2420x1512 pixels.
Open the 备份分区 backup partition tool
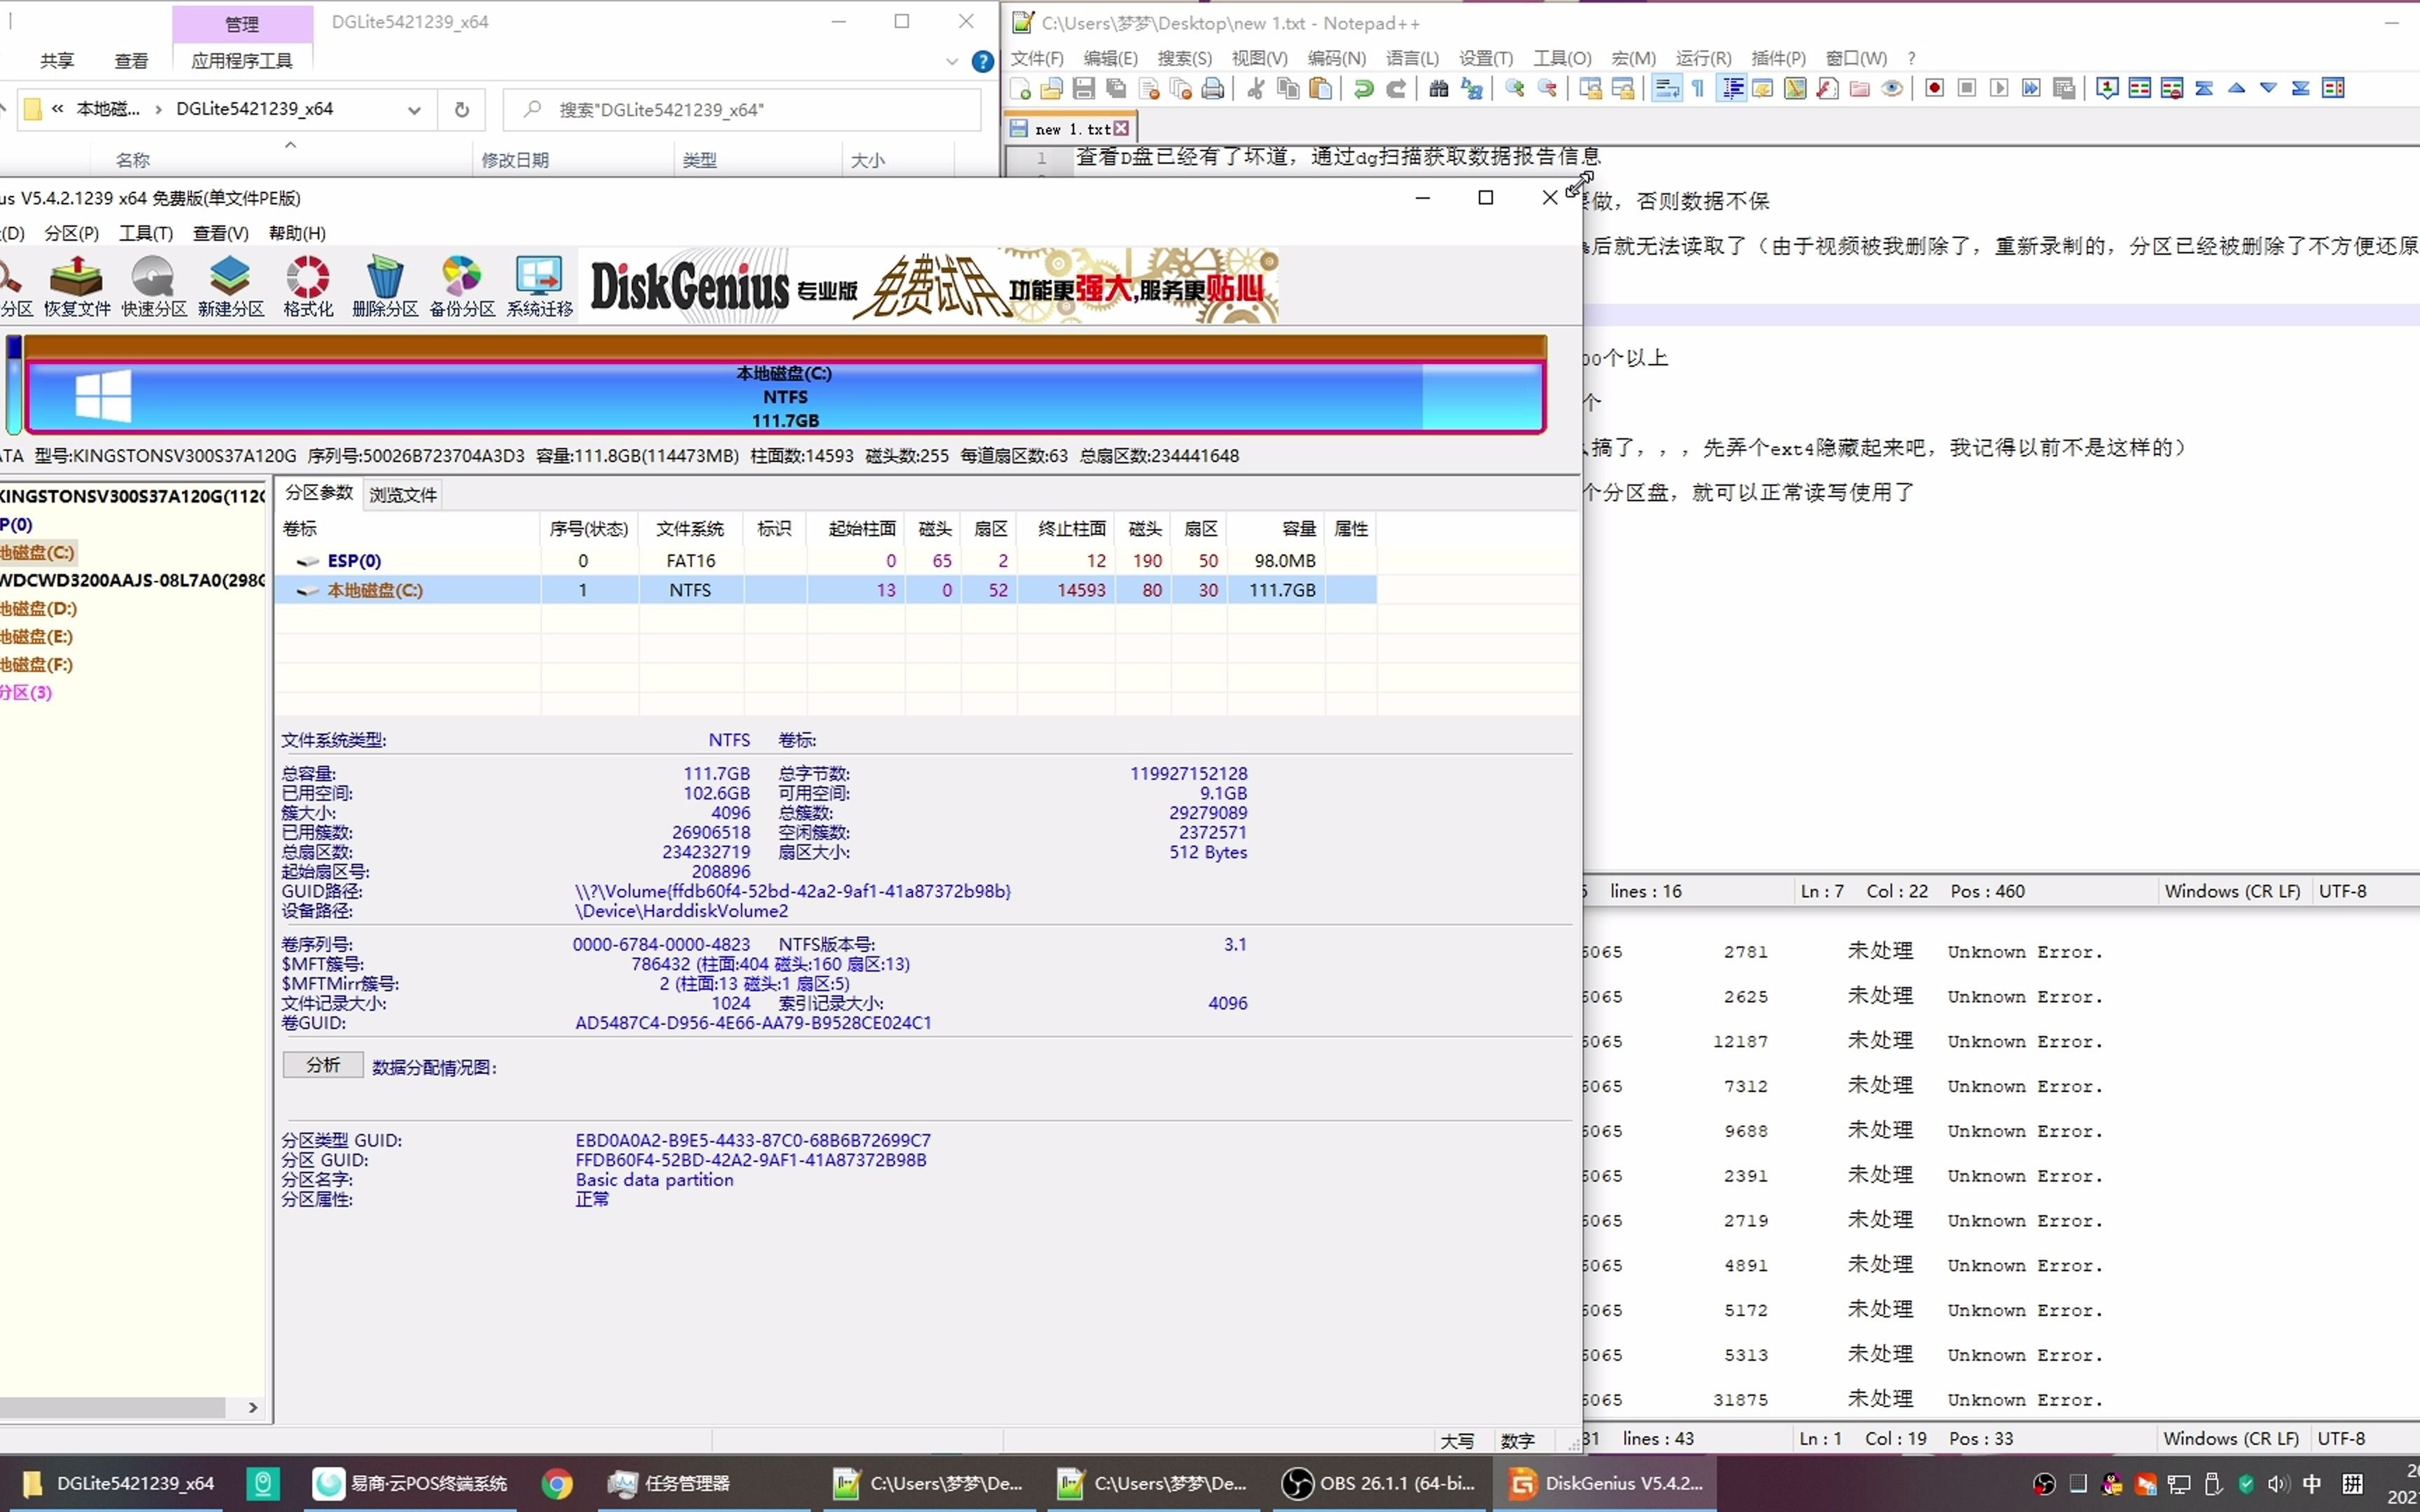pos(462,286)
